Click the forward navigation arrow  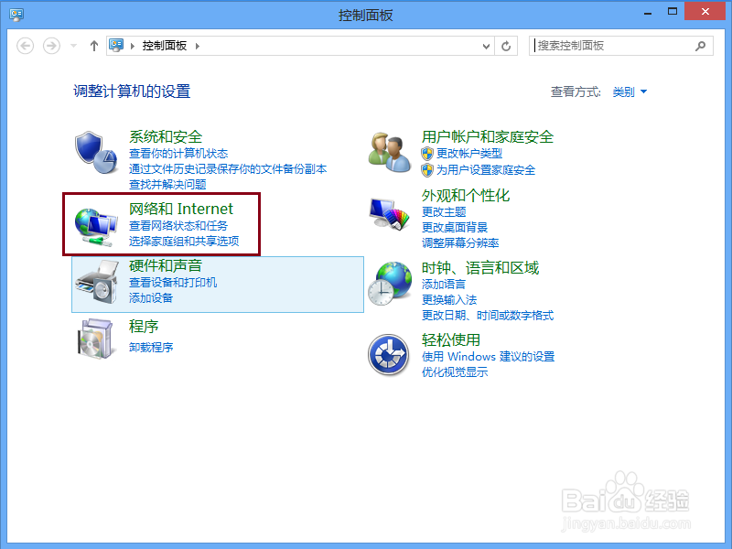click(x=51, y=46)
